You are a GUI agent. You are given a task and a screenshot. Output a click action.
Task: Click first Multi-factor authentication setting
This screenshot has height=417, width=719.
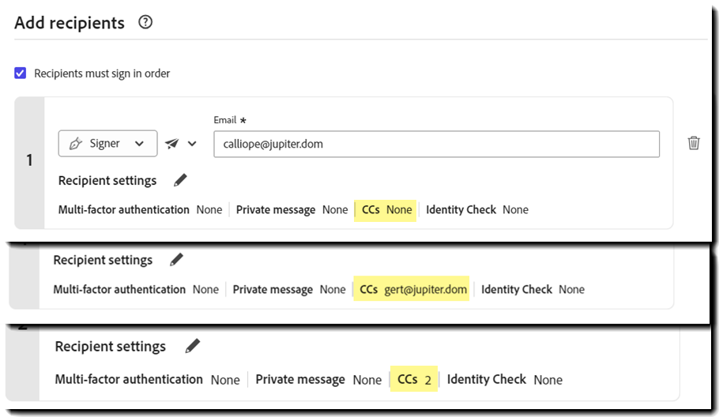(139, 210)
